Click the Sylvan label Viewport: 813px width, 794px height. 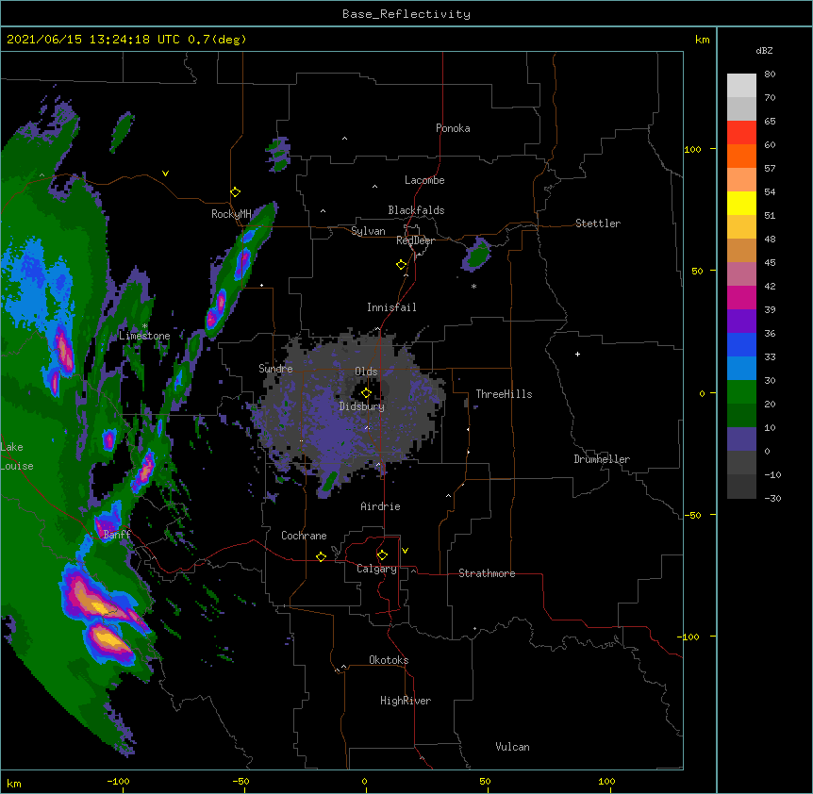[368, 231]
